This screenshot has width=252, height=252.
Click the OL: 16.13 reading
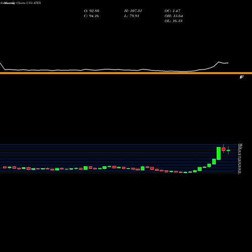173,21
